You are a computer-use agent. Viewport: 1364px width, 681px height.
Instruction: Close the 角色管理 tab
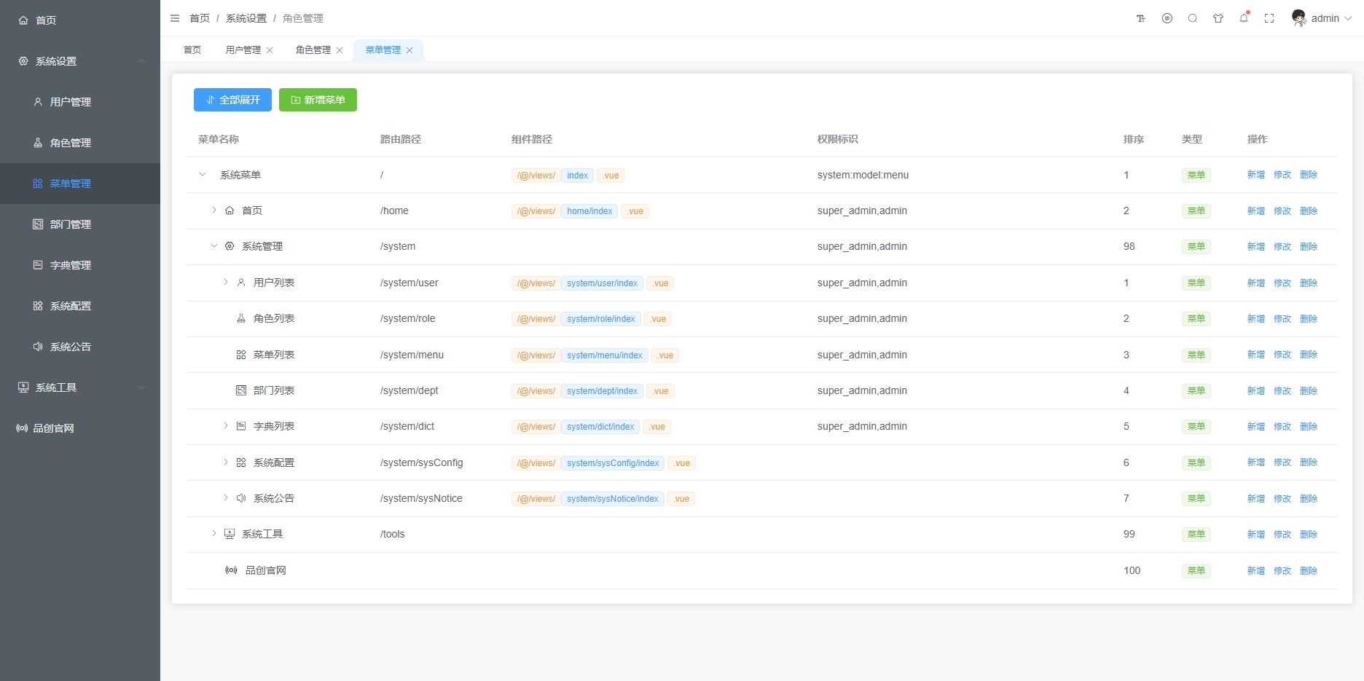pos(340,50)
